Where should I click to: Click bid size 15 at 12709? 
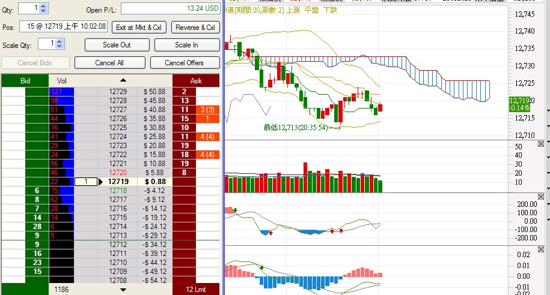[x=37, y=272]
